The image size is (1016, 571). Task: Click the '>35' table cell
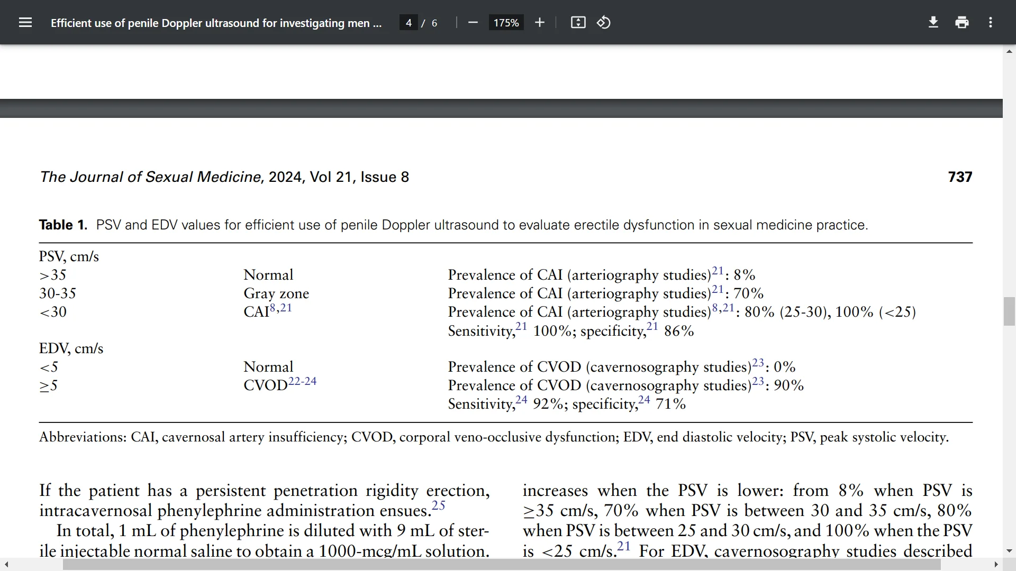[53, 275]
